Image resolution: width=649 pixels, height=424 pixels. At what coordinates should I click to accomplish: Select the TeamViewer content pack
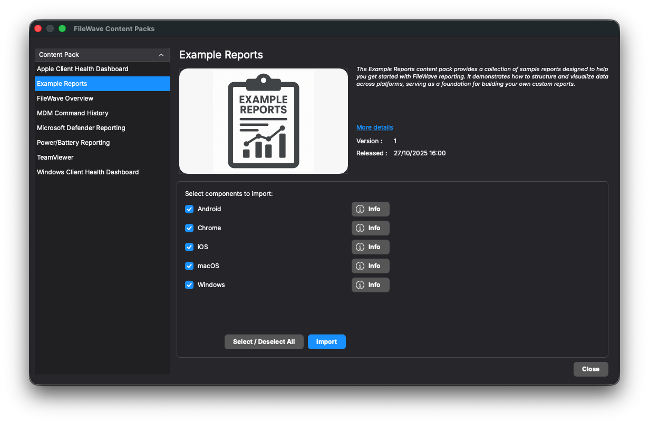coord(55,157)
